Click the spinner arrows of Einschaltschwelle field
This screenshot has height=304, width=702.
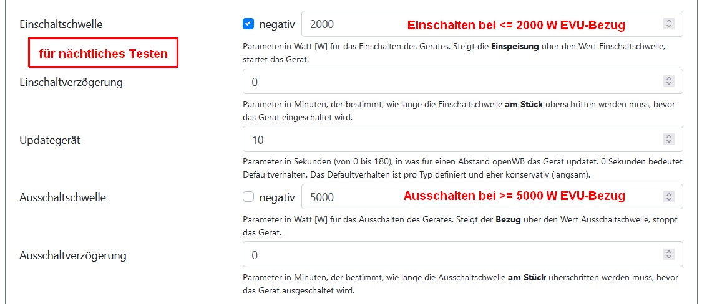coord(669,24)
